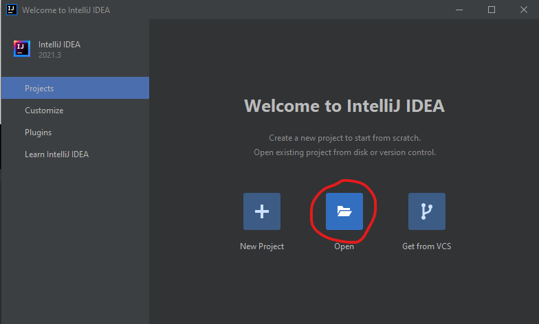Click the Welcome to IntelliJ IDEA heading
The height and width of the screenshot is (324, 539).
[x=344, y=106]
